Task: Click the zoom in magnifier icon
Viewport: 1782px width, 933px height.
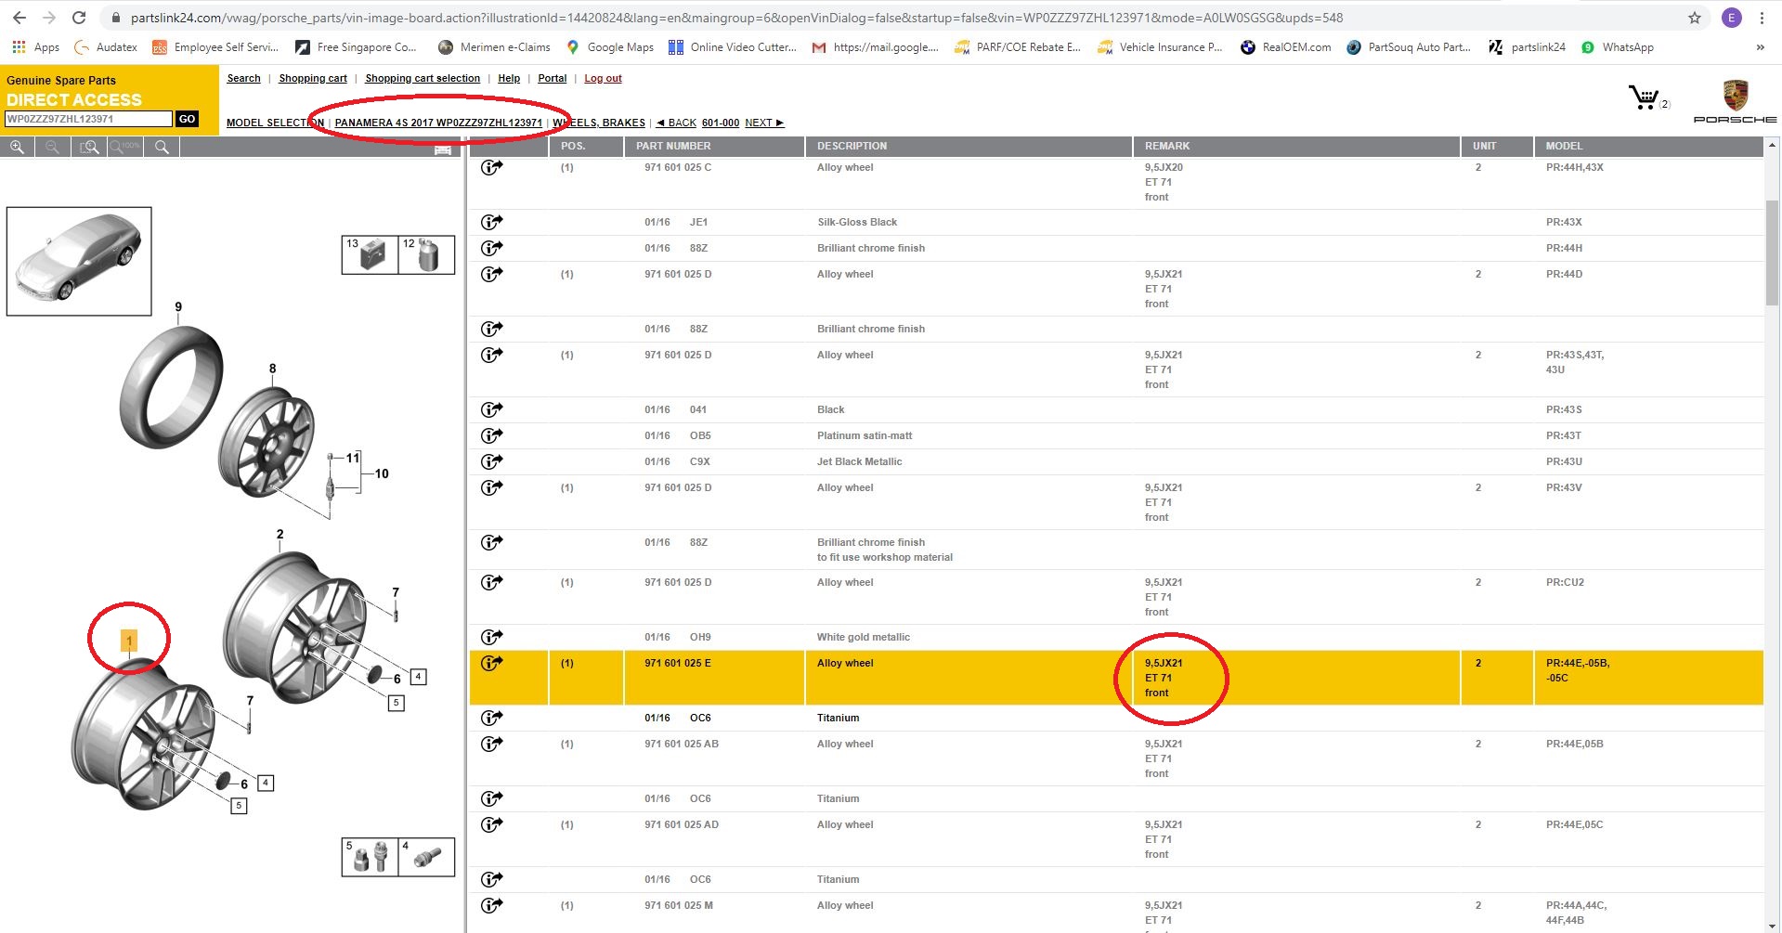Action: click(x=17, y=147)
